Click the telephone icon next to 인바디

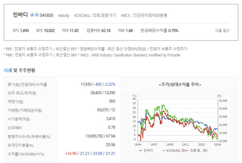[37, 15]
